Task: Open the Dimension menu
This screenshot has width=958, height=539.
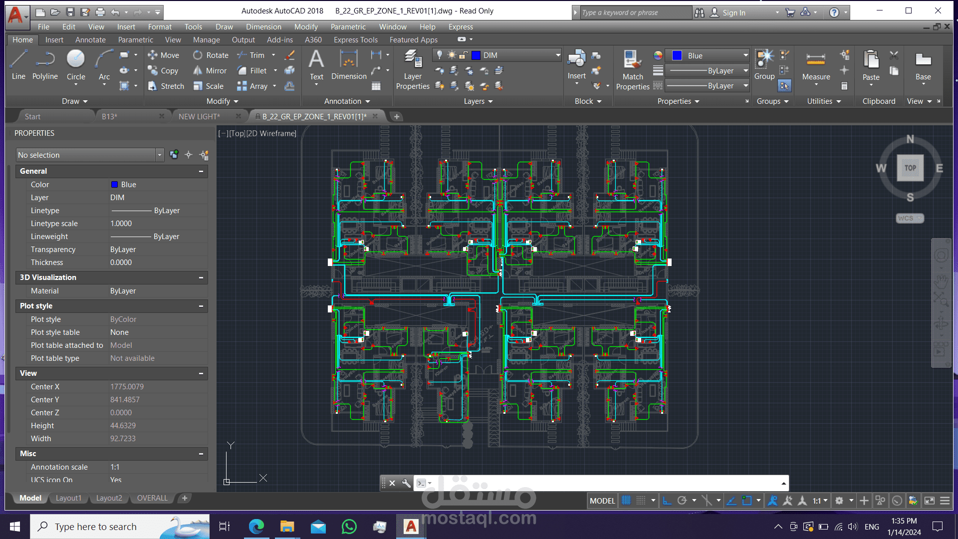Action: [x=263, y=27]
